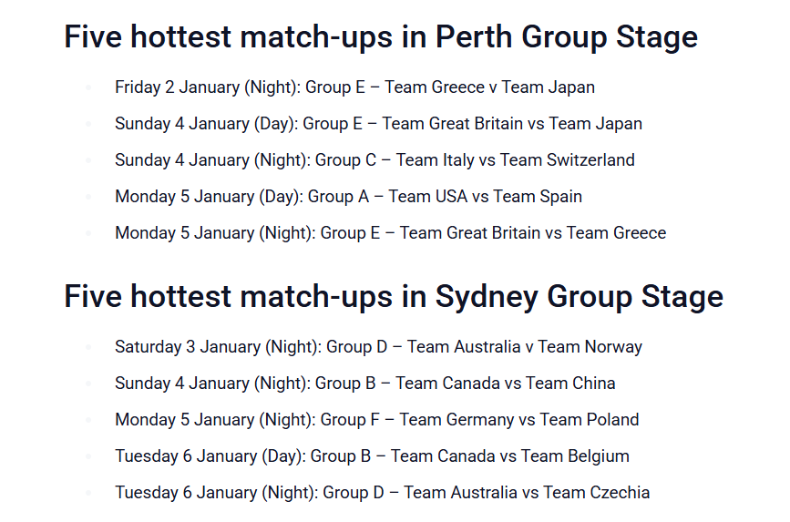The width and height of the screenshot is (790, 522).
Task: Click the USA vs Spain match entry
Action: pyautogui.click(x=348, y=197)
